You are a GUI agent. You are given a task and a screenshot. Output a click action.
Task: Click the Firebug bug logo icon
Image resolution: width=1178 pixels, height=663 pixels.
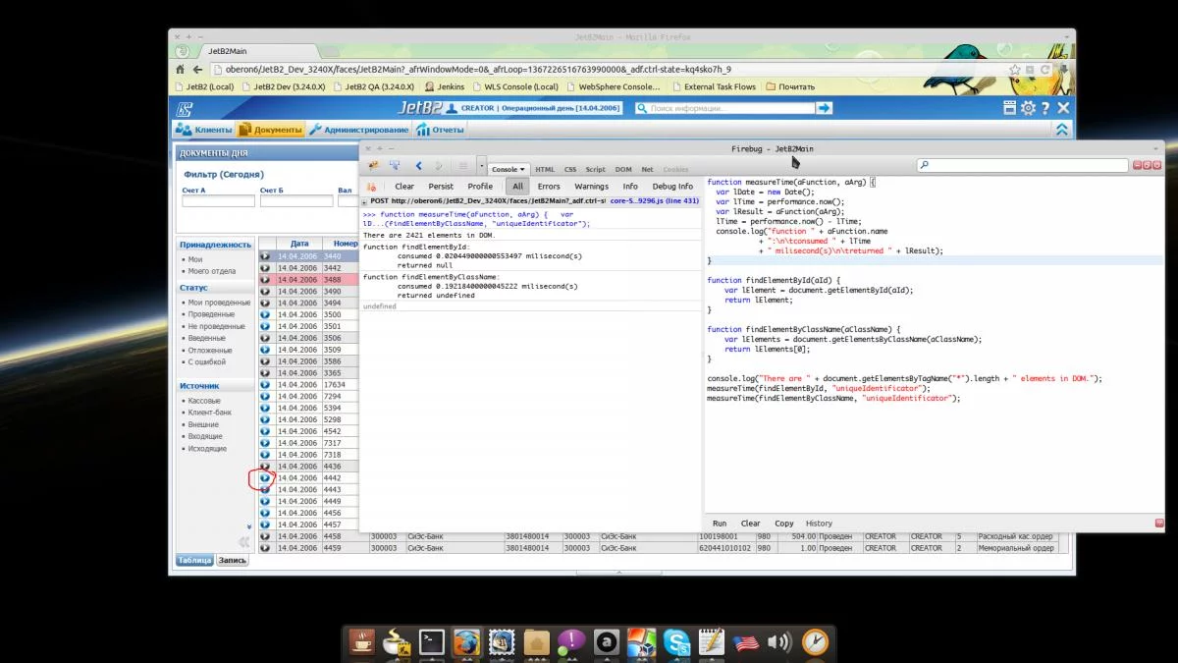tap(373, 166)
